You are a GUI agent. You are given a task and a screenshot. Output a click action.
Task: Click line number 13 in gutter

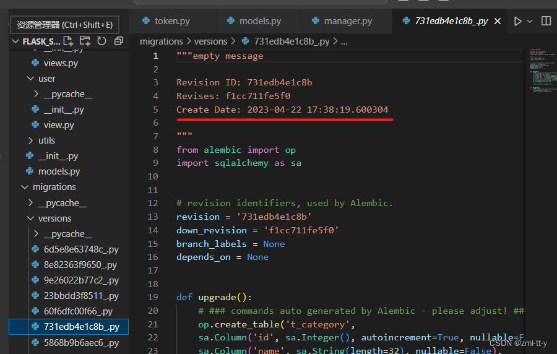pos(153,217)
